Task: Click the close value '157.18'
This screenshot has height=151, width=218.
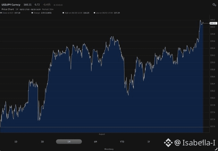Action: [17, 13]
